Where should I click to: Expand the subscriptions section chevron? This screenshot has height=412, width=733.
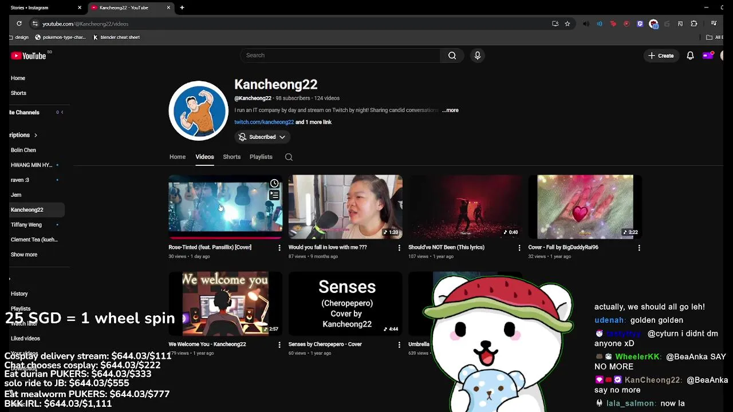(36, 135)
